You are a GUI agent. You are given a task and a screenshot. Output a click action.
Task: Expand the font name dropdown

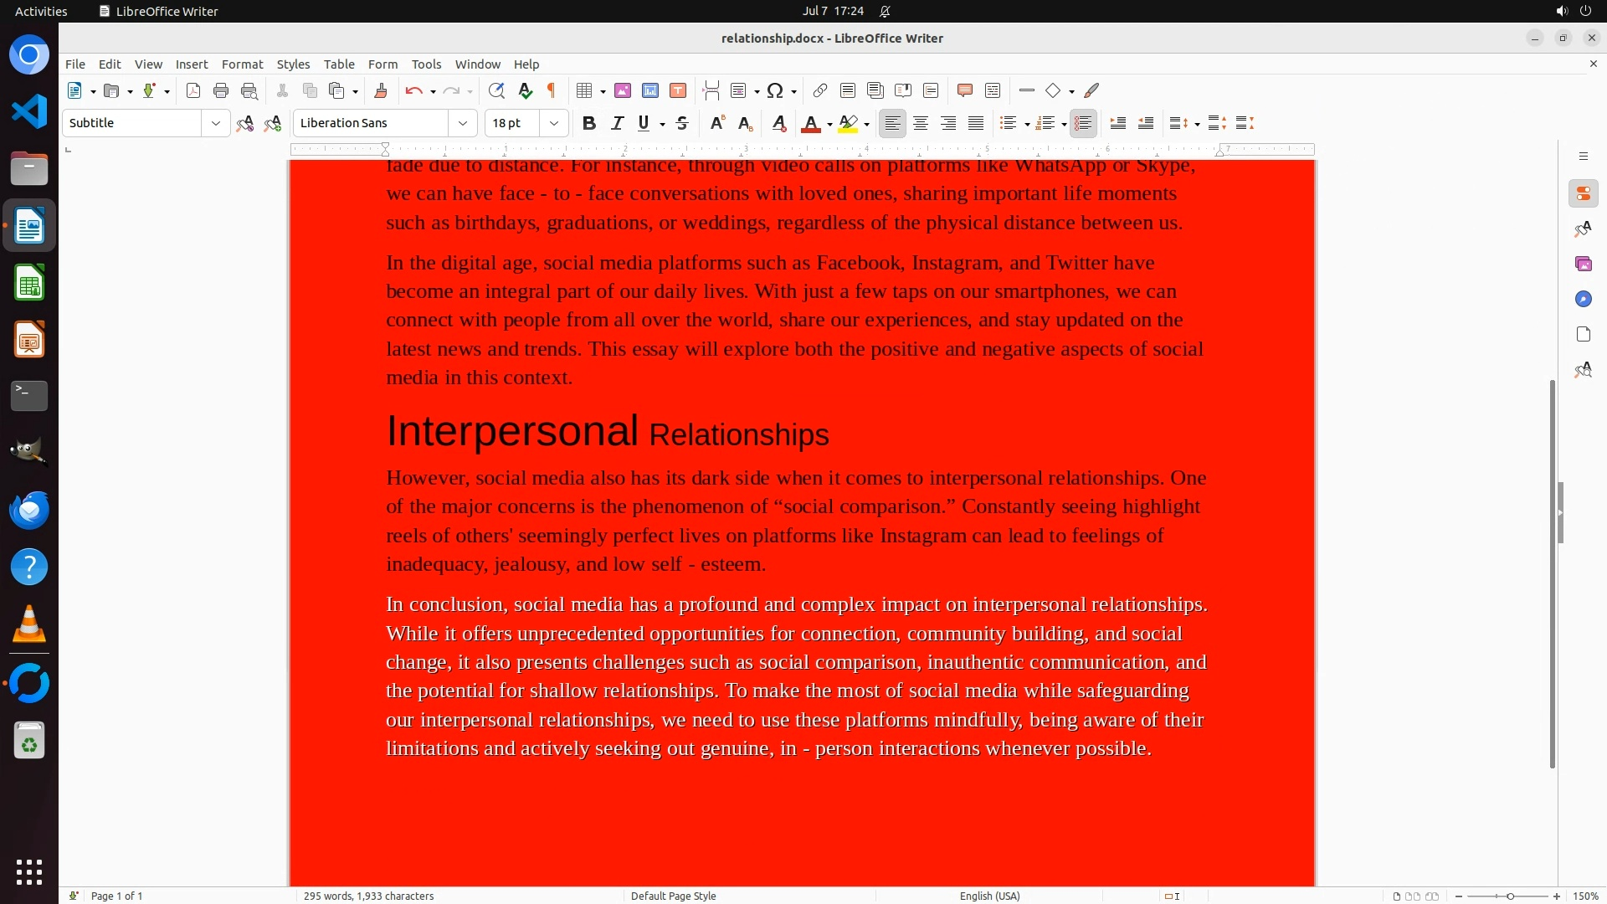click(462, 123)
